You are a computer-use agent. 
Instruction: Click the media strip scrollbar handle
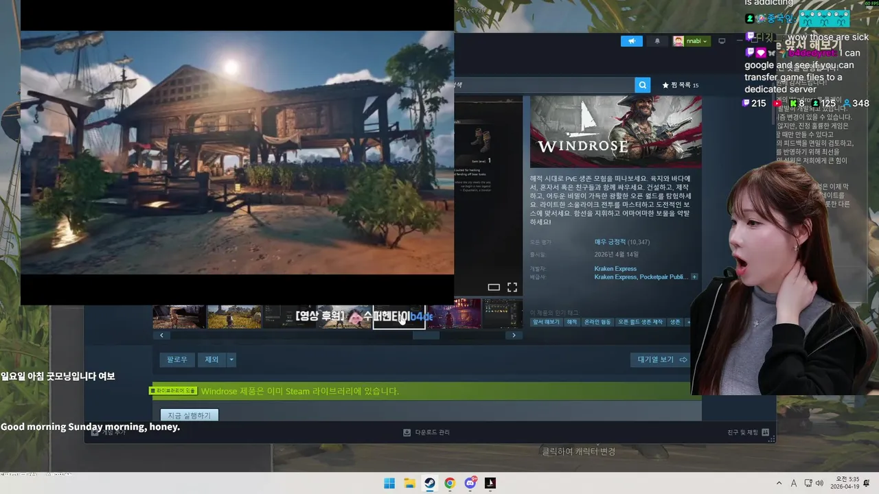tap(426, 336)
